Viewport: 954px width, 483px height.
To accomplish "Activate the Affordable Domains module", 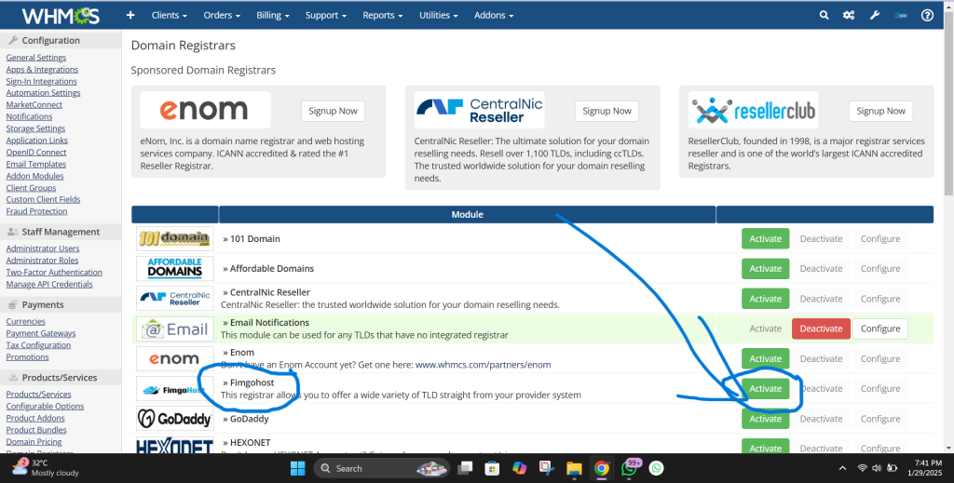I will point(766,269).
